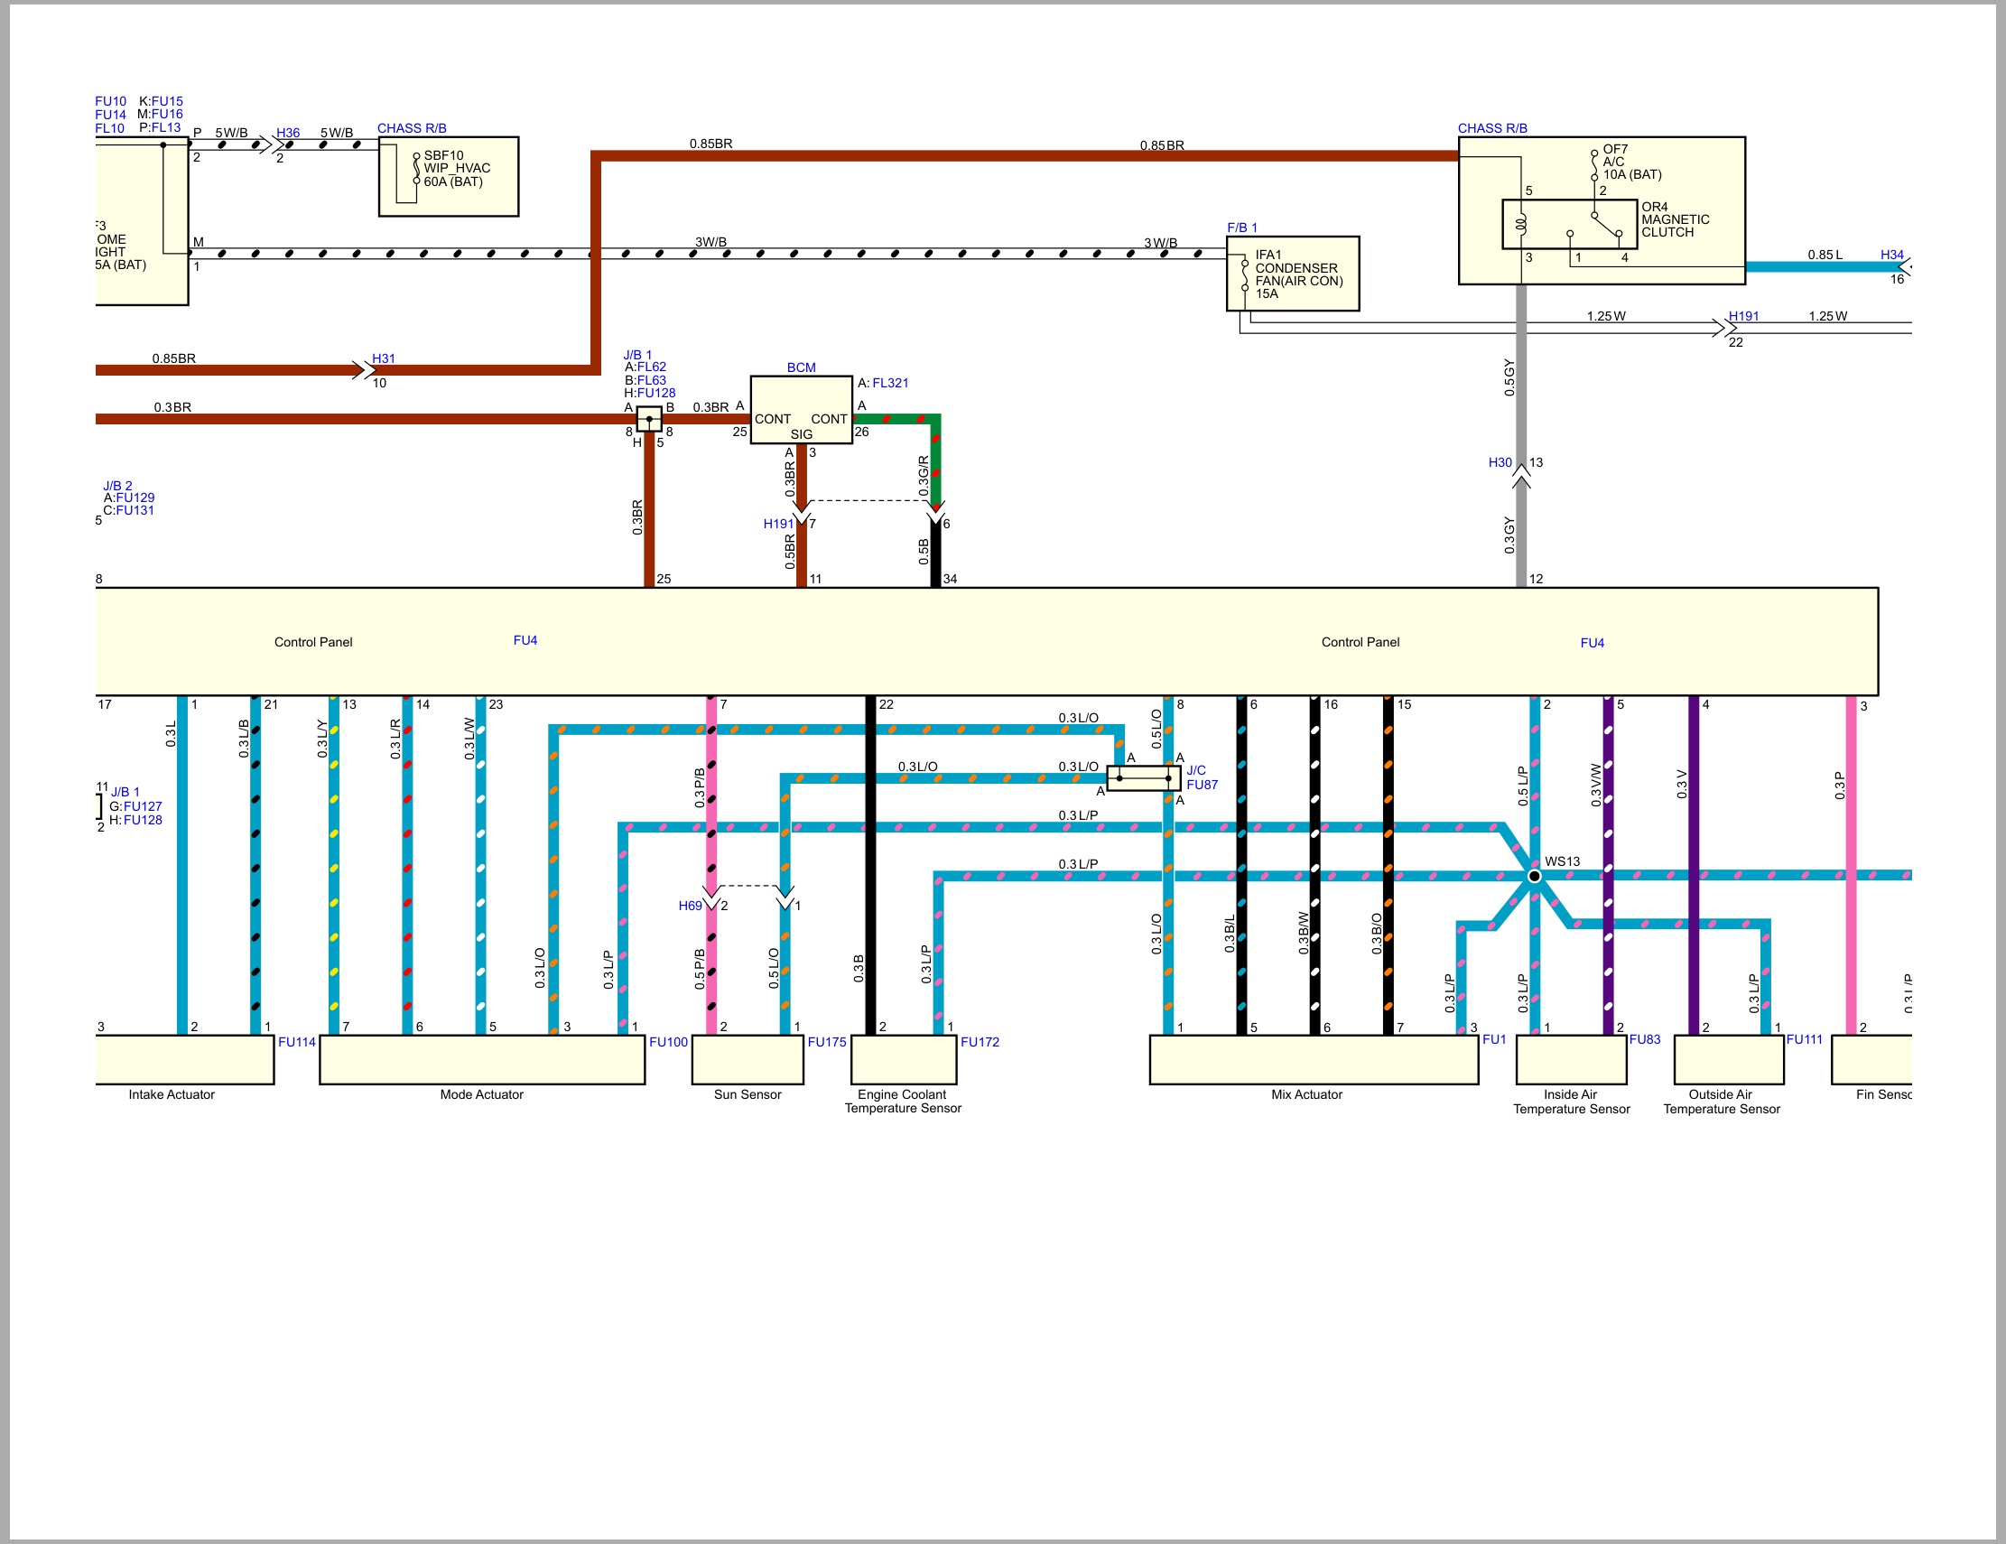Click the 0.3V/W wire label
2006x1544 pixels.
1595,786
